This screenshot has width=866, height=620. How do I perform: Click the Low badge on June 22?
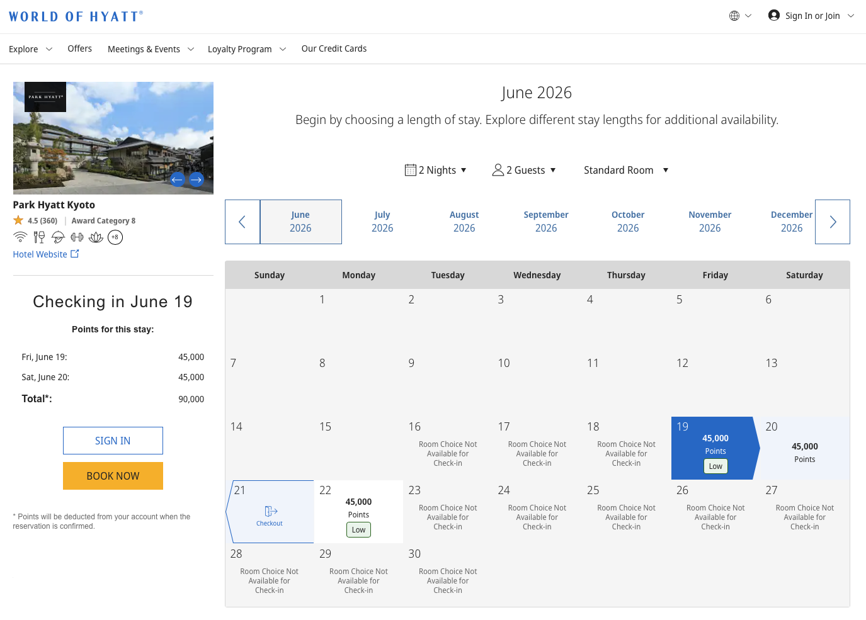[x=358, y=530]
